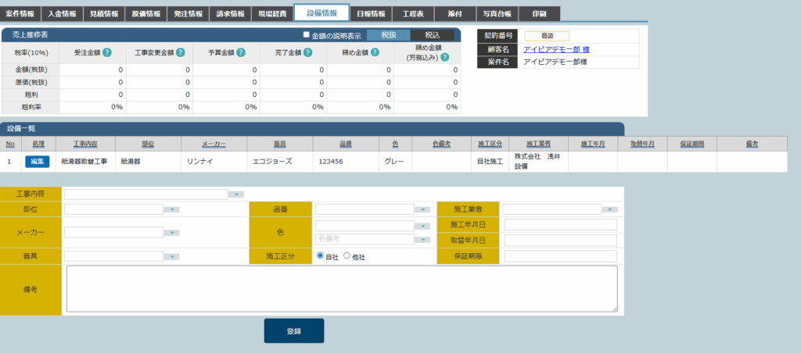Enable 金額の説明表示 checkbox
Image resolution: width=801 pixels, height=353 pixels.
[307, 35]
